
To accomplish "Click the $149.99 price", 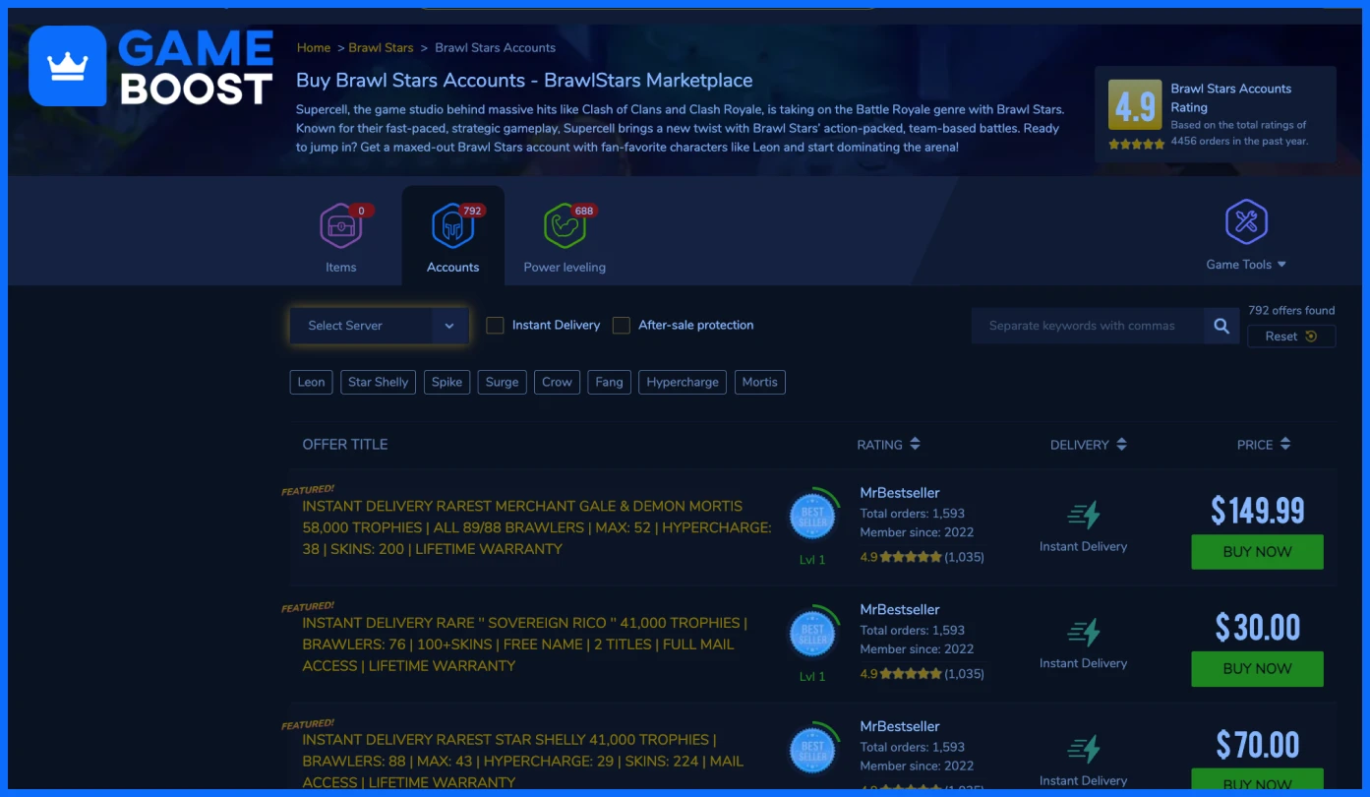I will [x=1257, y=511].
